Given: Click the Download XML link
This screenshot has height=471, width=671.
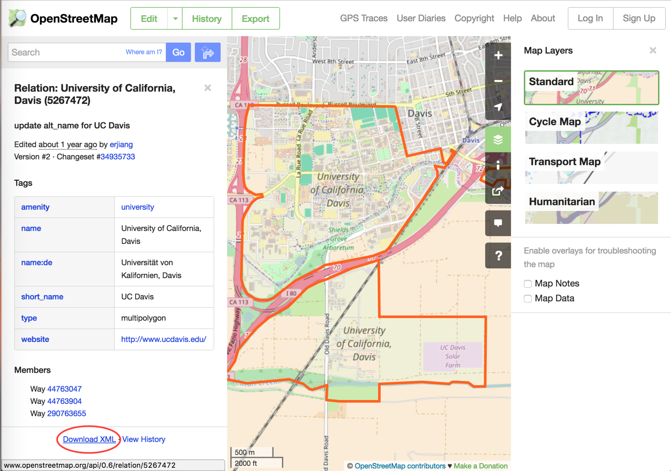Looking at the screenshot, I should (x=89, y=439).
